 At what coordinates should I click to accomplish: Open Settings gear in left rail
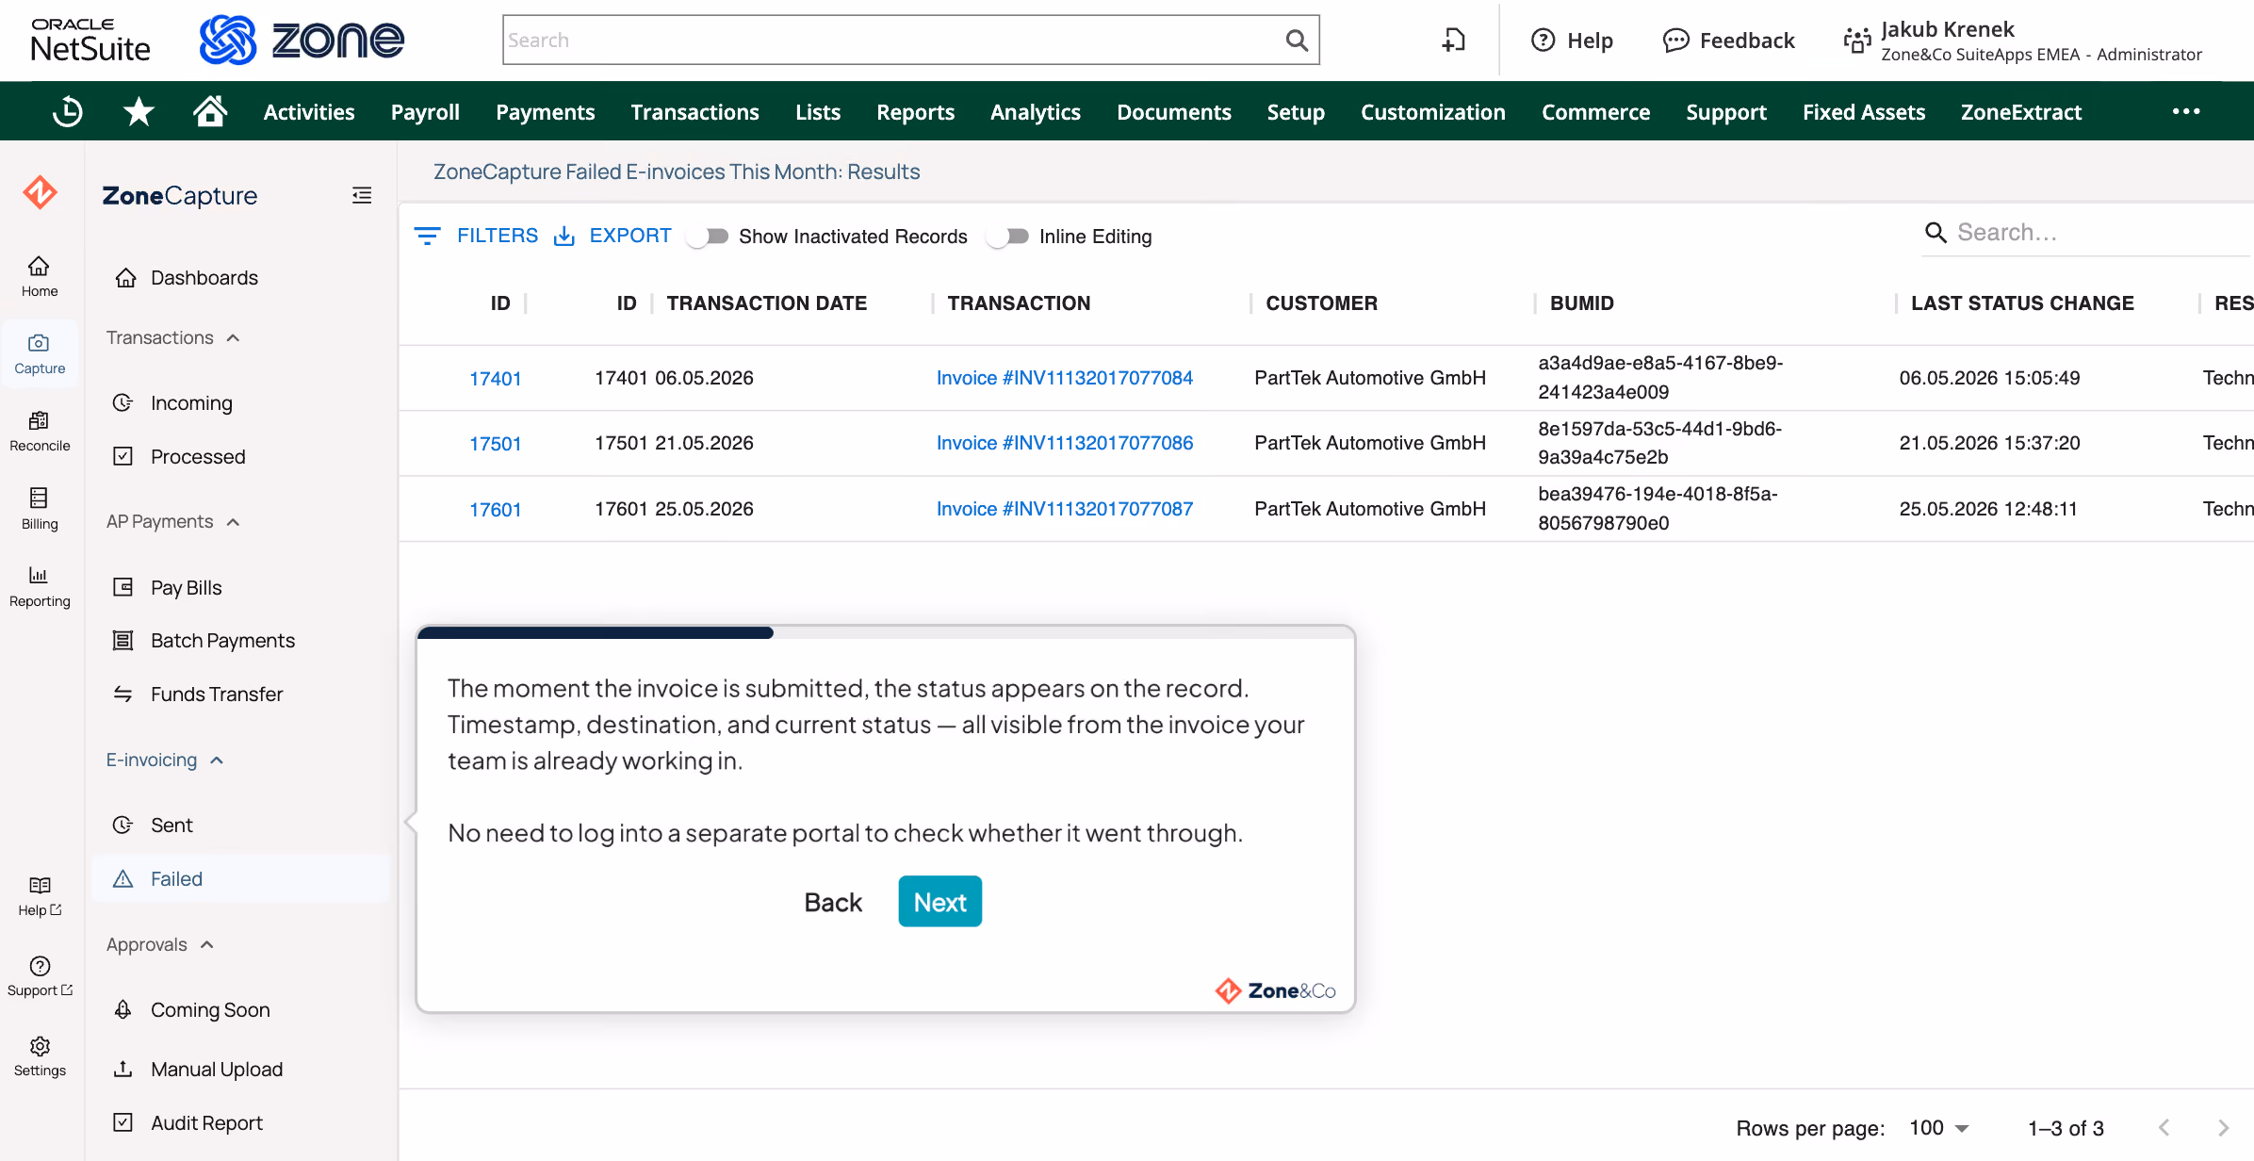click(40, 1056)
